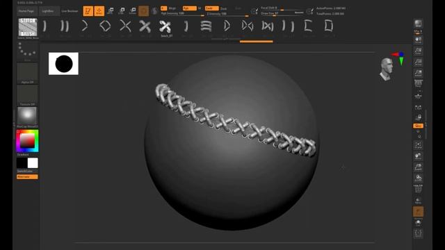Screen dimensions: 445x250
Task: Pick a color in the color picker square
Action: pos(27,140)
